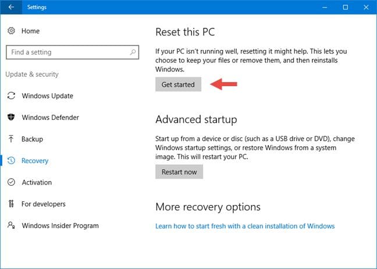The image size is (377, 269).
Task: Click the Activation checkmark circle icon
Action: (11, 182)
